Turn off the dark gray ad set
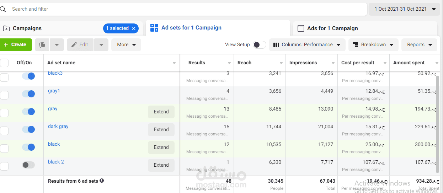 click(28, 129)
